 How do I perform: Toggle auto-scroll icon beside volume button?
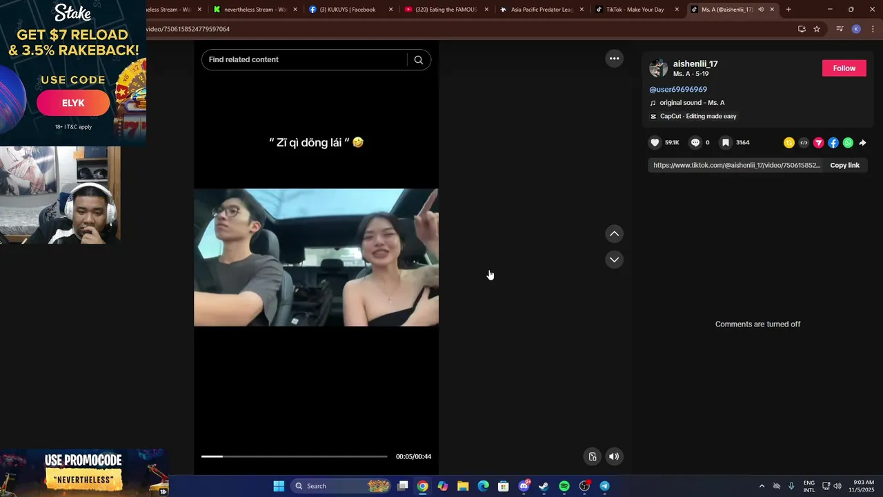592,456
